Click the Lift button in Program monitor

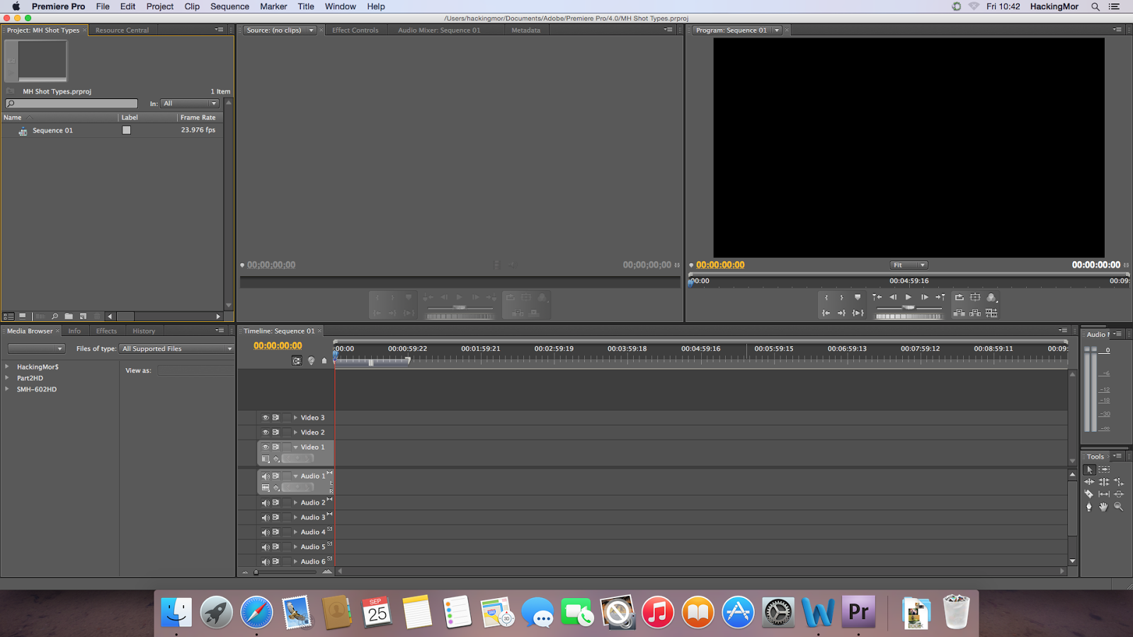tap(959, 313)
